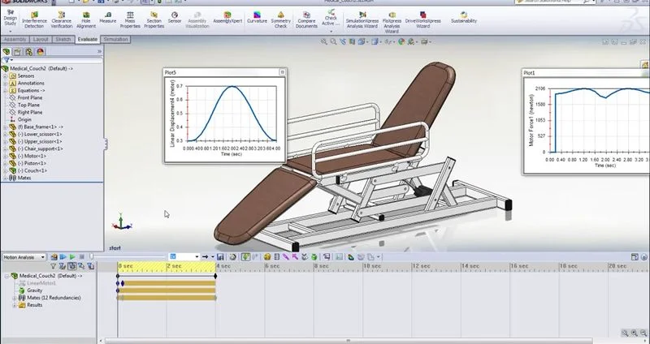
Task: Stop the motion study playback
Action: 81,257
